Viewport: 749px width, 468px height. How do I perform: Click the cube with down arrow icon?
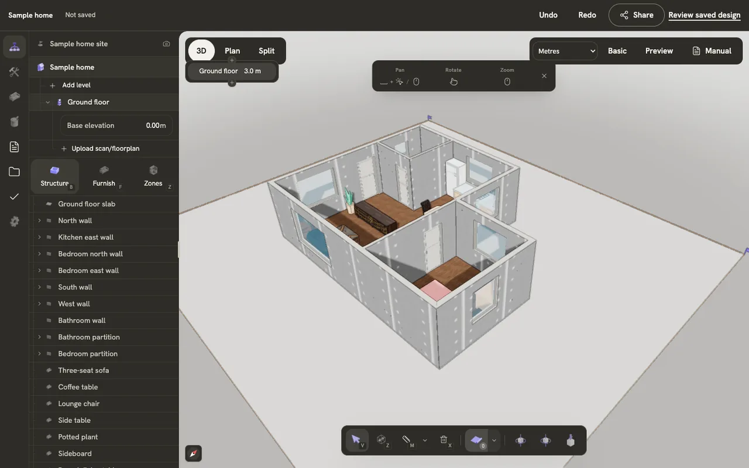pyautogui.click(x=571, y=441)
